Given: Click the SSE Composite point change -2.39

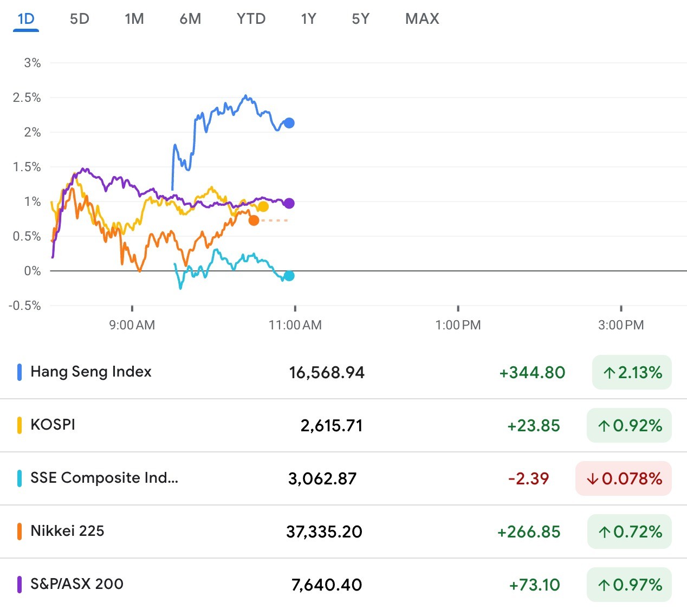Looking at the screenshot, I should click(x=529, y=479).
